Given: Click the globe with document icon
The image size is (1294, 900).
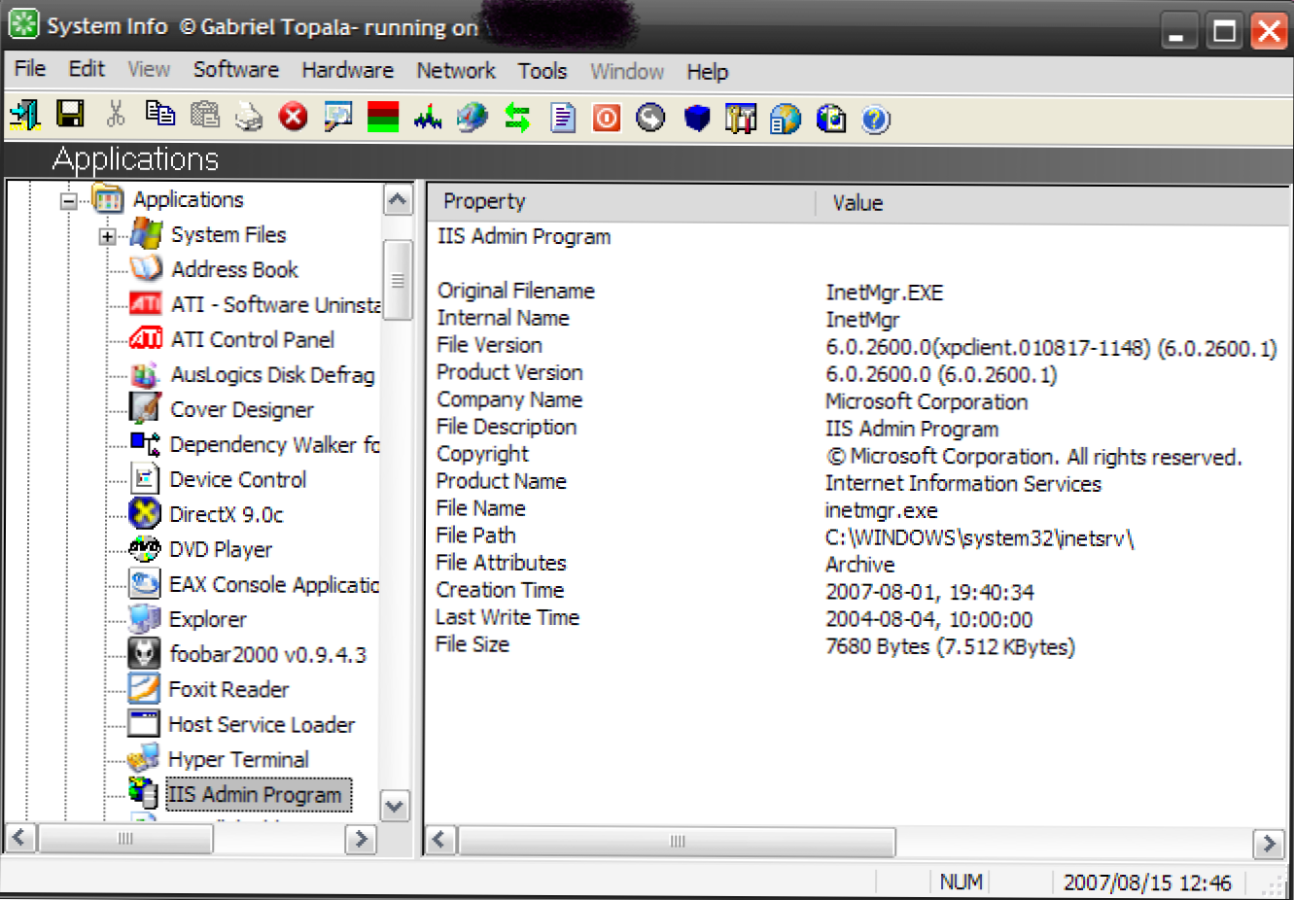Looking at the screenshot, I should click(786, 119).
